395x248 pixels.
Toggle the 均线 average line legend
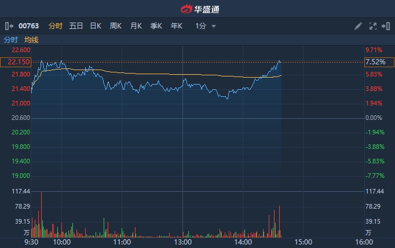coord(31,40)
